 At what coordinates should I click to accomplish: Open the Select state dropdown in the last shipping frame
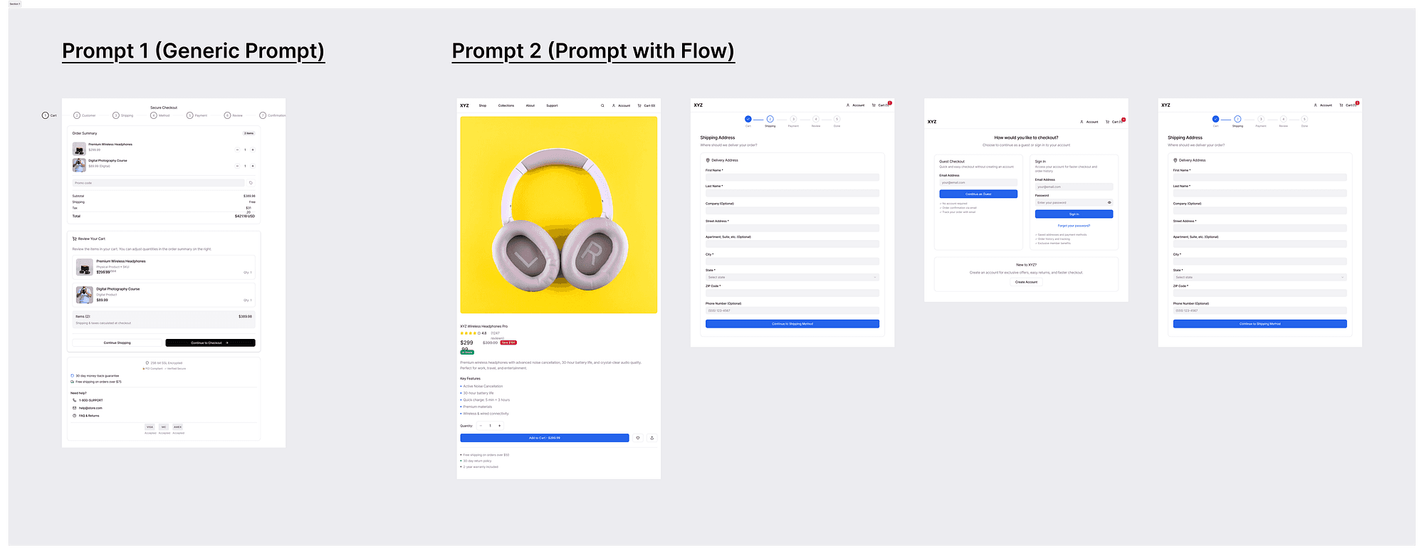[1260, 277]
